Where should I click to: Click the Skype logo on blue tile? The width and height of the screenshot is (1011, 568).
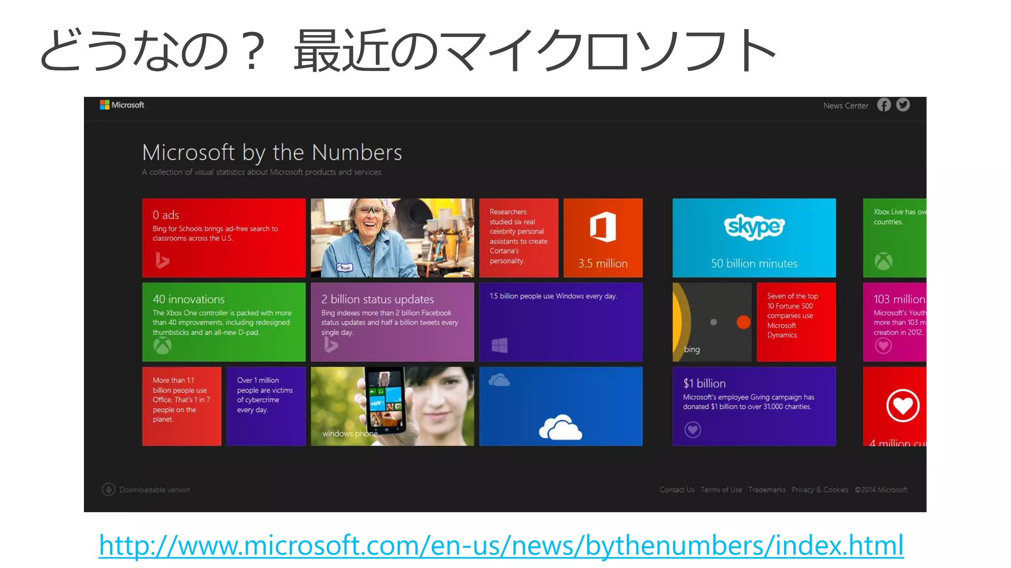(x=754, y=227)
